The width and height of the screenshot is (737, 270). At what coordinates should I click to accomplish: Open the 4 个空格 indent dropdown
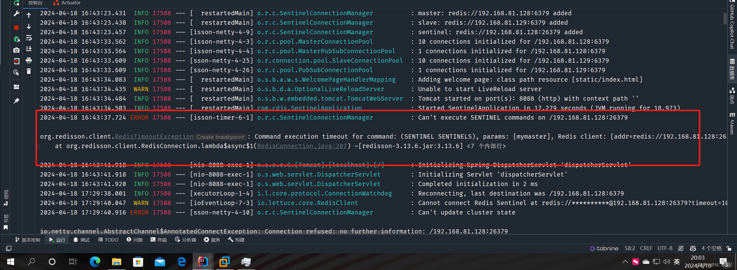point(711,248)
